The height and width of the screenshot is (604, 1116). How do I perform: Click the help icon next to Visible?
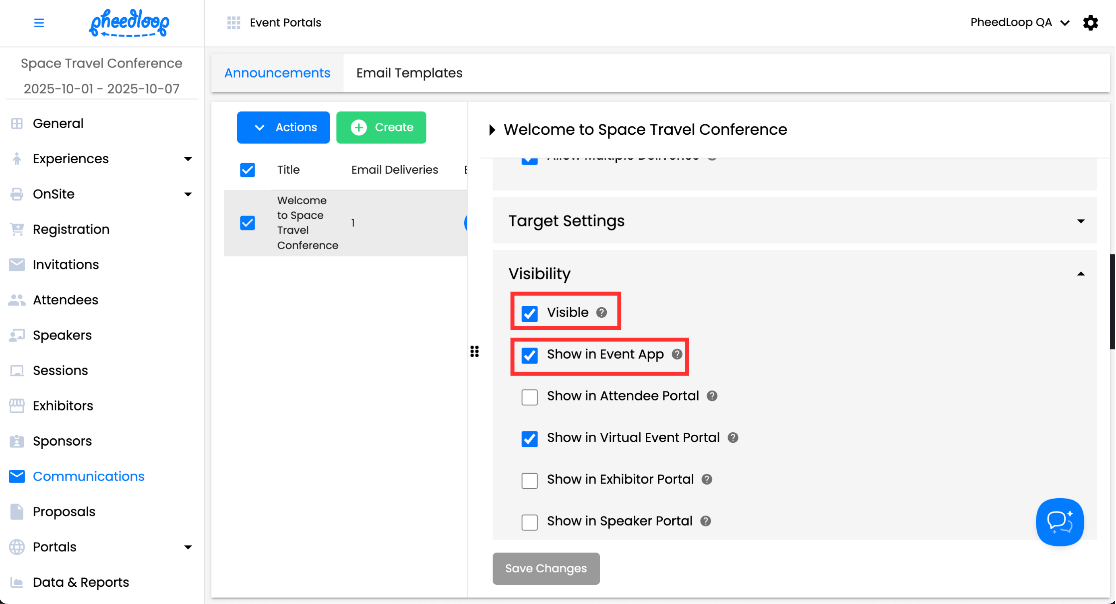click(x=601, y=312)
